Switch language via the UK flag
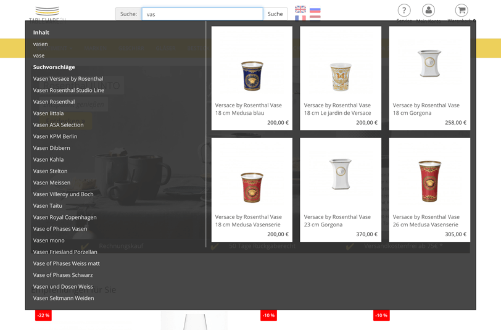 point(300,9)
